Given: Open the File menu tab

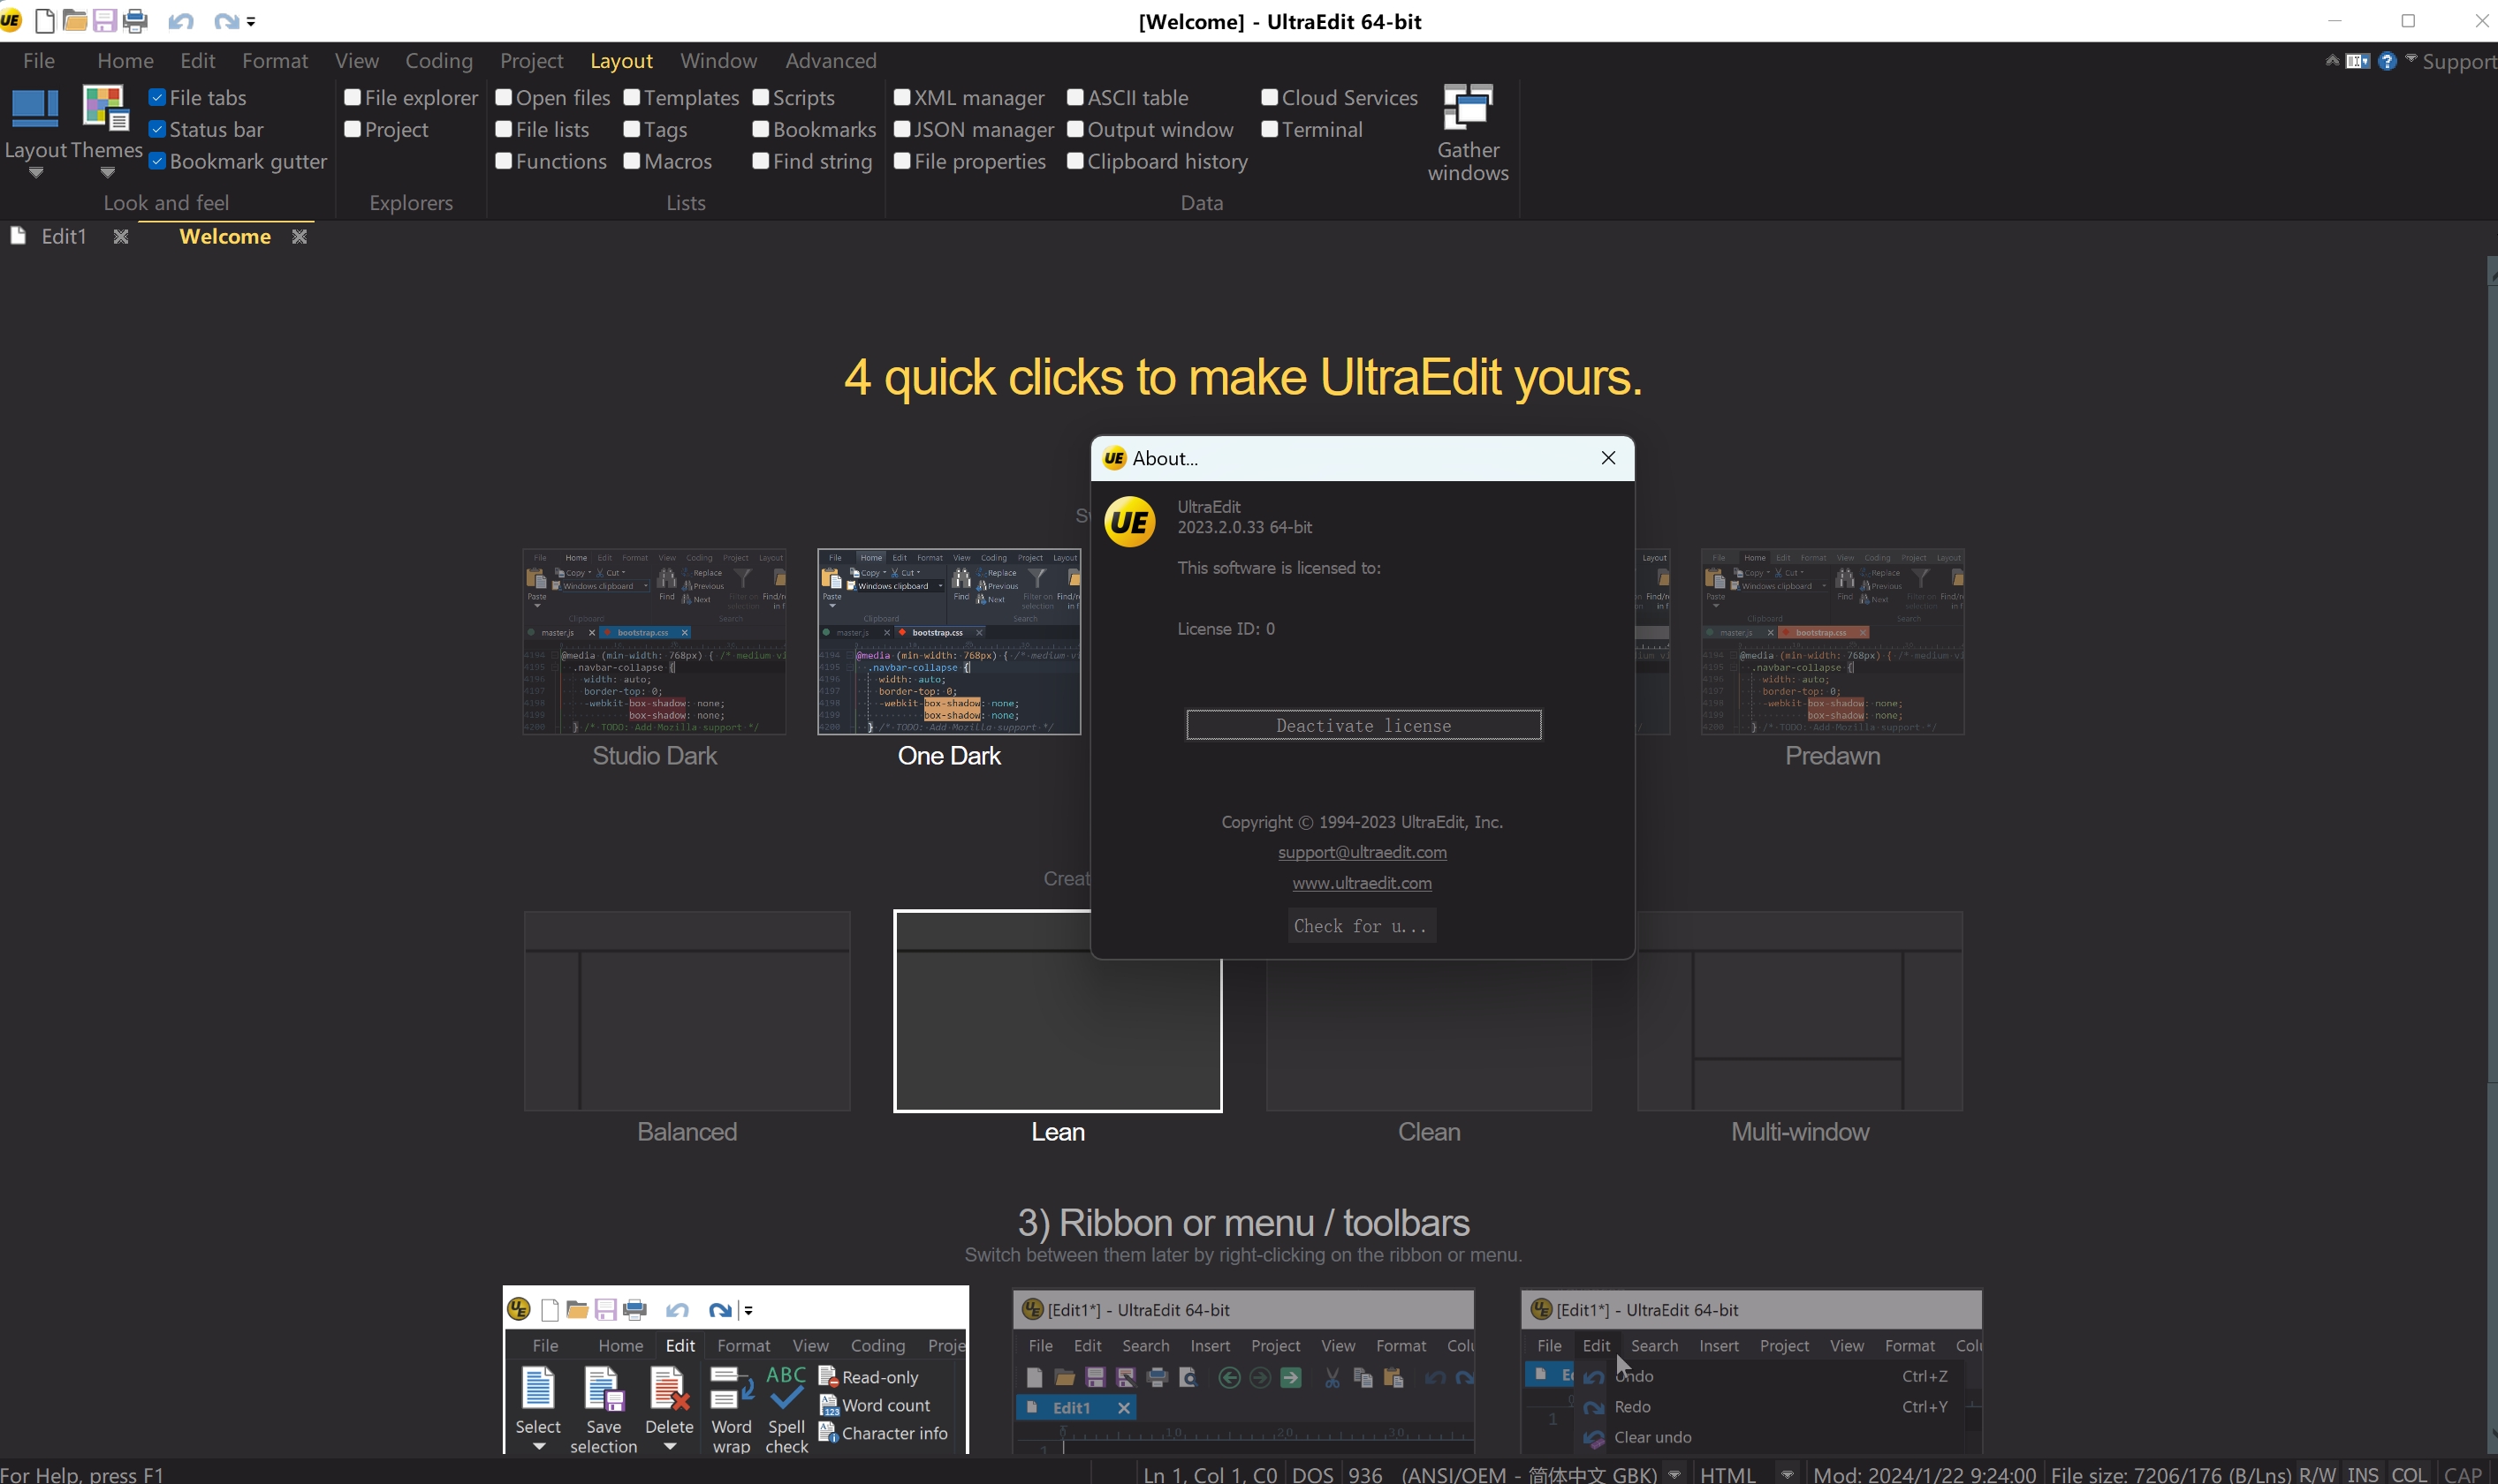Looking at the screenshot, I should point(39,61).
